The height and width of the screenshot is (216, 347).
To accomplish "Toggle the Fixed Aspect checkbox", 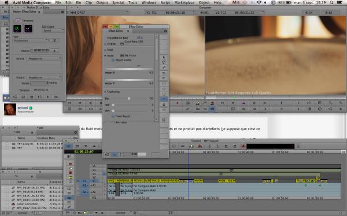I will tap(113, 116).
